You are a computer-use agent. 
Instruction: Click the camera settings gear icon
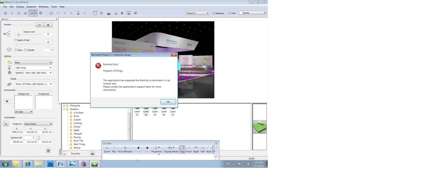click(x=48, y=25)
